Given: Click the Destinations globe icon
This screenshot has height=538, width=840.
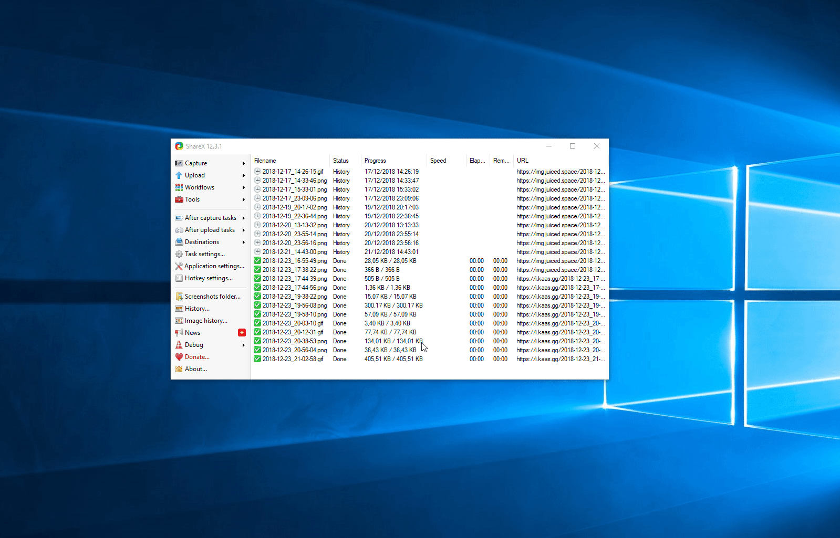Looking at the screenshot, I should click(179, 242).
